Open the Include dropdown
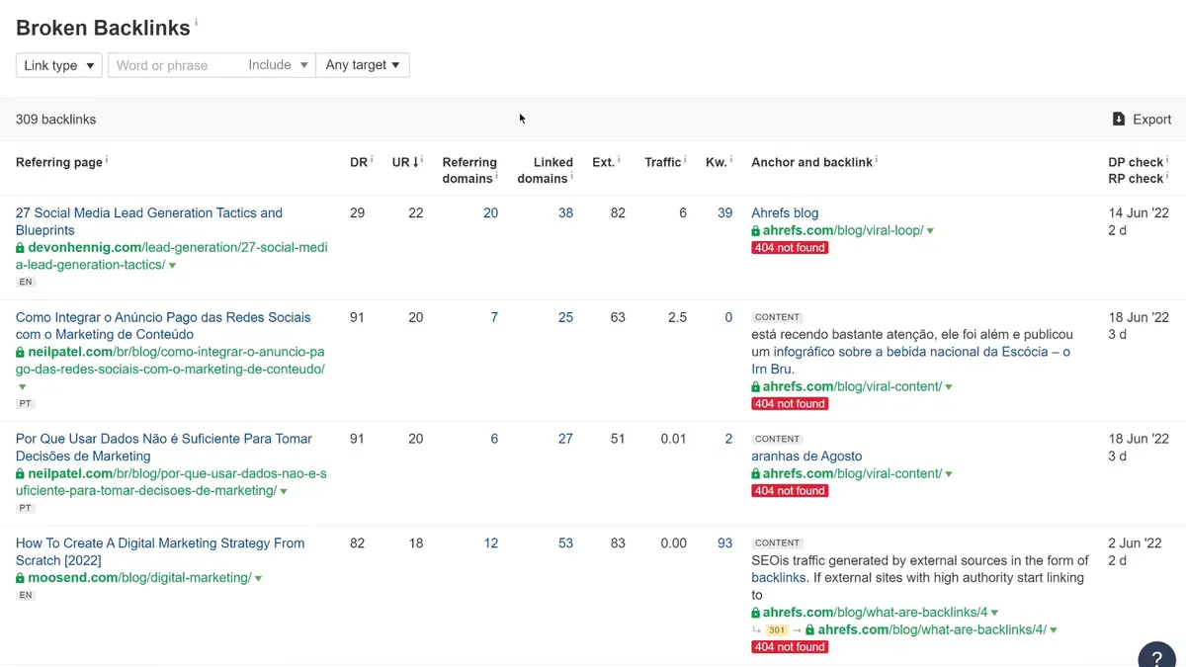 tap(277, 65)
